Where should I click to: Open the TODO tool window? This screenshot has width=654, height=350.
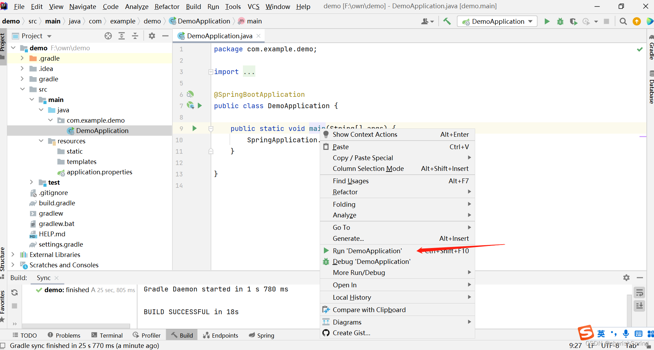[x=24, y=335]
